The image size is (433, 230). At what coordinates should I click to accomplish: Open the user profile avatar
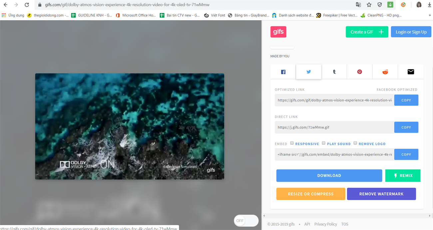(419, 5)
